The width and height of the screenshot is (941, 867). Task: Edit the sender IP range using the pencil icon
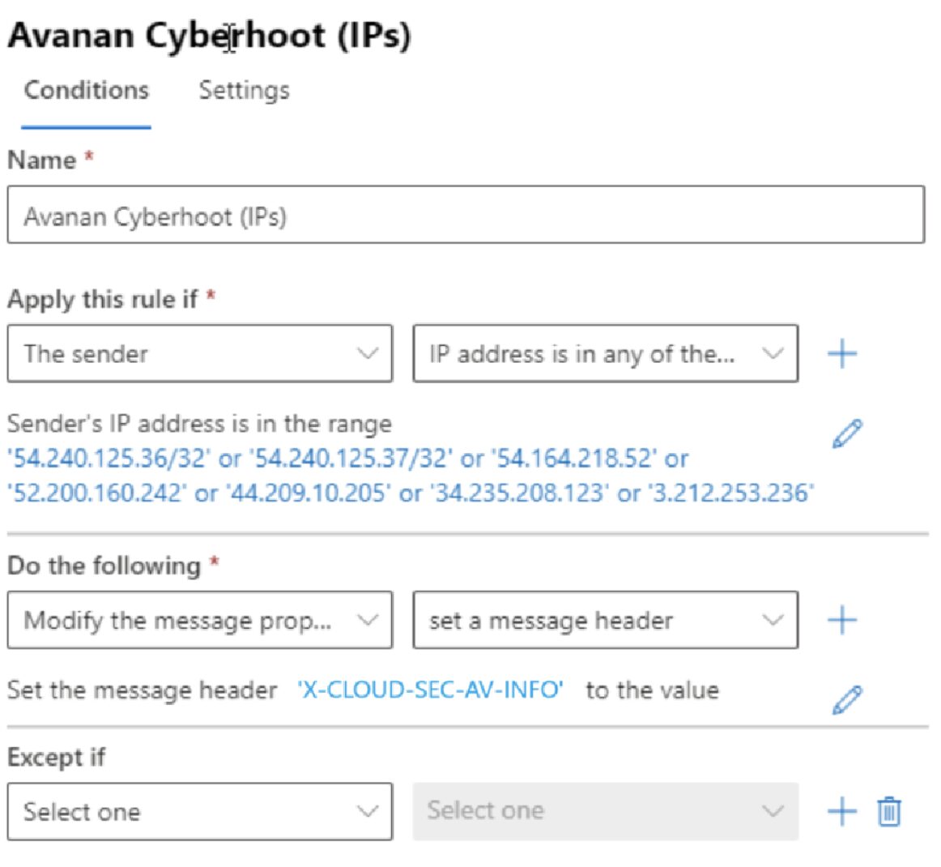[x=847, y=433]
